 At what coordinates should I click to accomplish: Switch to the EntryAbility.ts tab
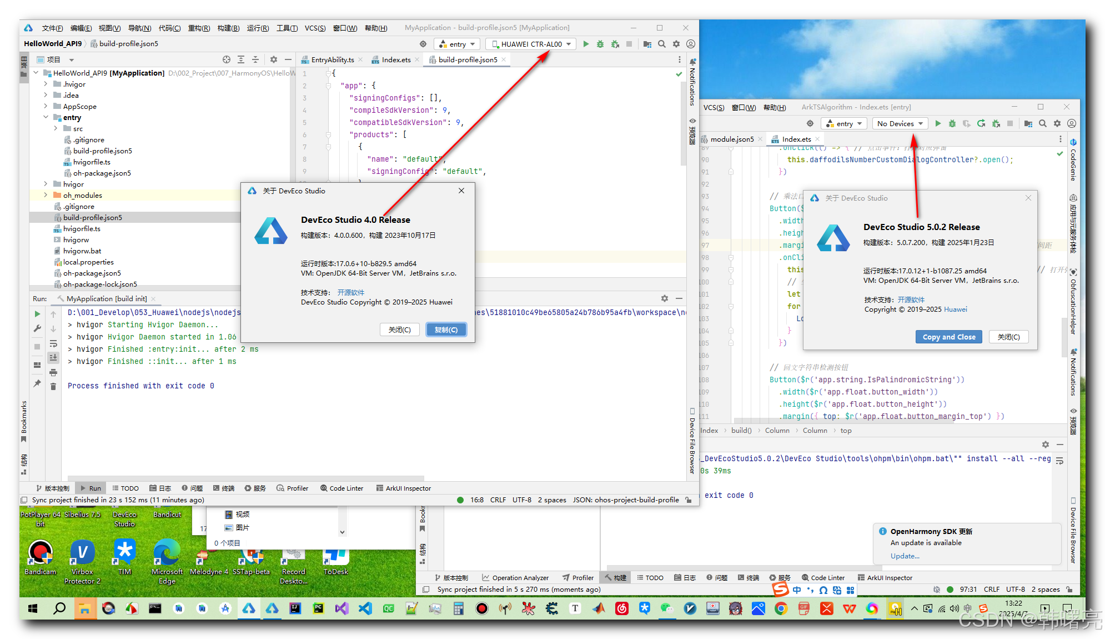pyautogui.click(x=331, y=59)
